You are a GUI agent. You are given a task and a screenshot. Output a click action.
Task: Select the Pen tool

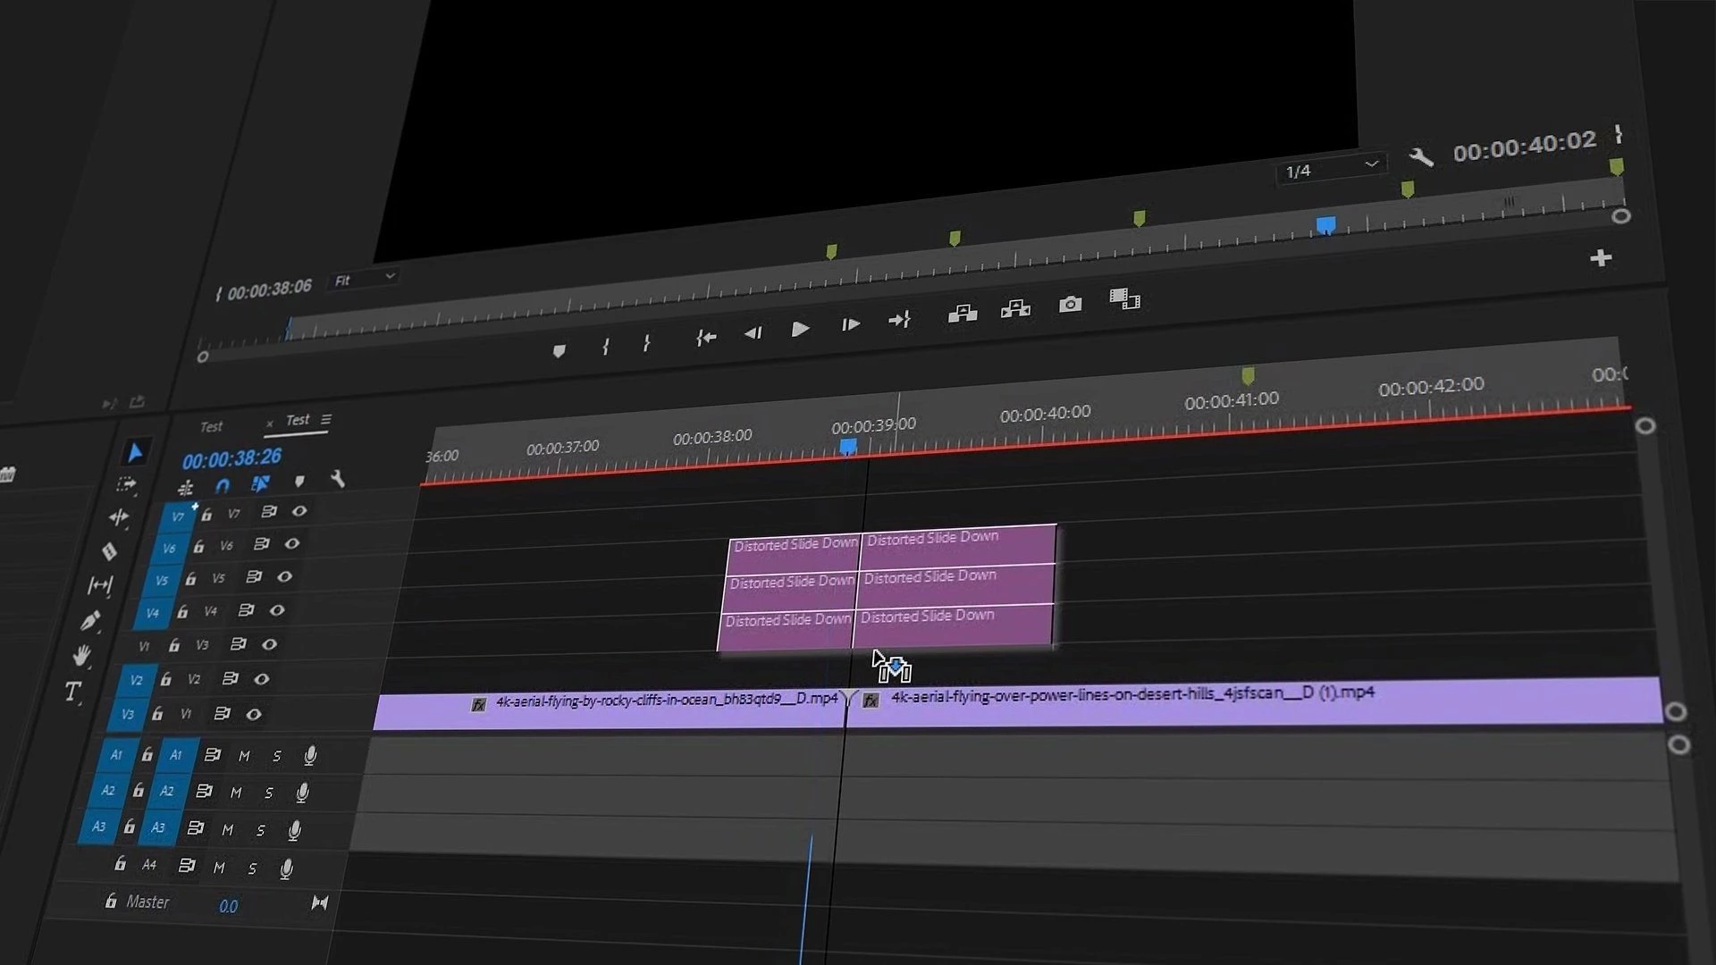(x=90, y=621)
